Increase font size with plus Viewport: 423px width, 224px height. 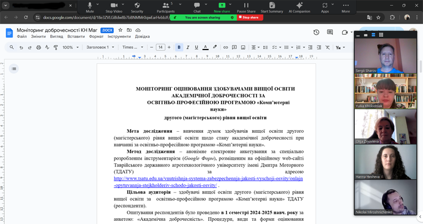pos(169,47)
